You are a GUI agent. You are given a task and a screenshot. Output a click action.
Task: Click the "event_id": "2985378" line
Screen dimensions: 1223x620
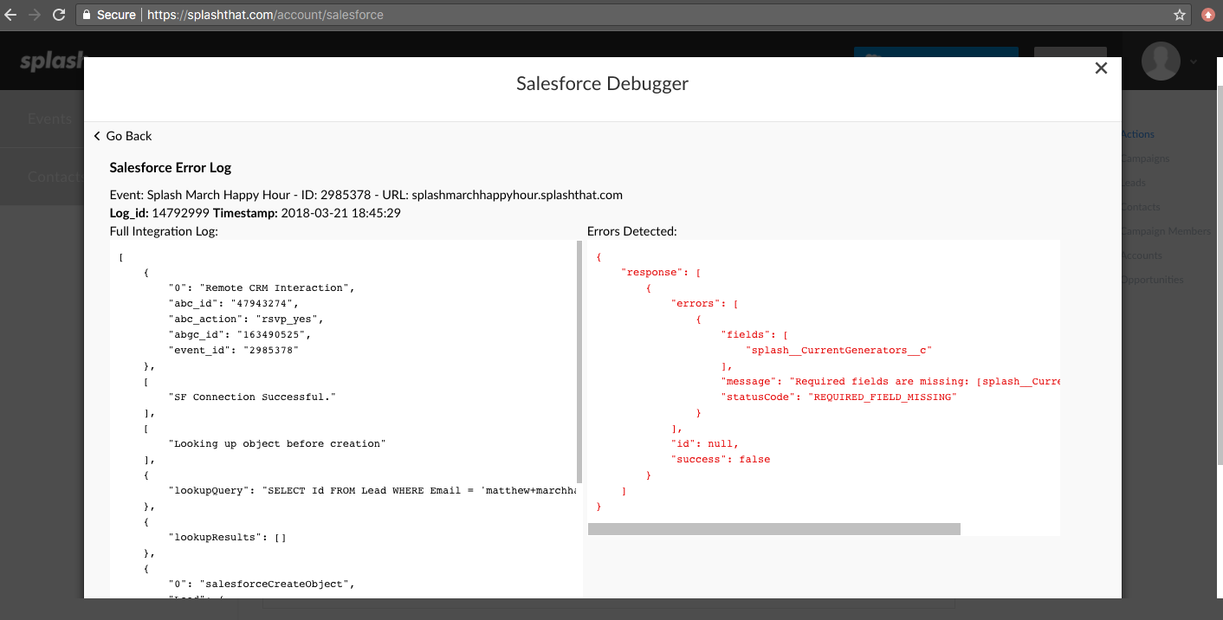tap(234, 350)
